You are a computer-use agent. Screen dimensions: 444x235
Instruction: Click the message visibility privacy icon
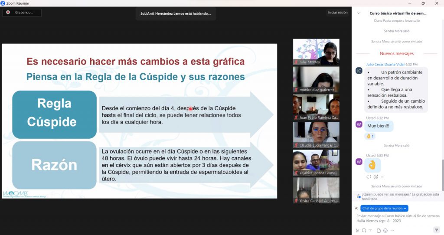pos(359,196)
